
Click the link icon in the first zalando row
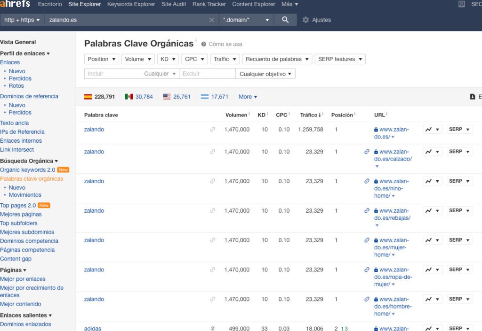tap(212, 129)
